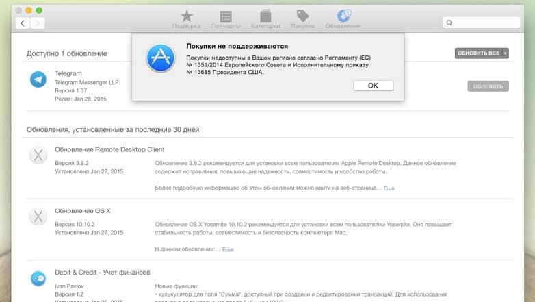Click the OS X update icon
The width and height of the screenshot is (535, 302).
coord(38,216)
